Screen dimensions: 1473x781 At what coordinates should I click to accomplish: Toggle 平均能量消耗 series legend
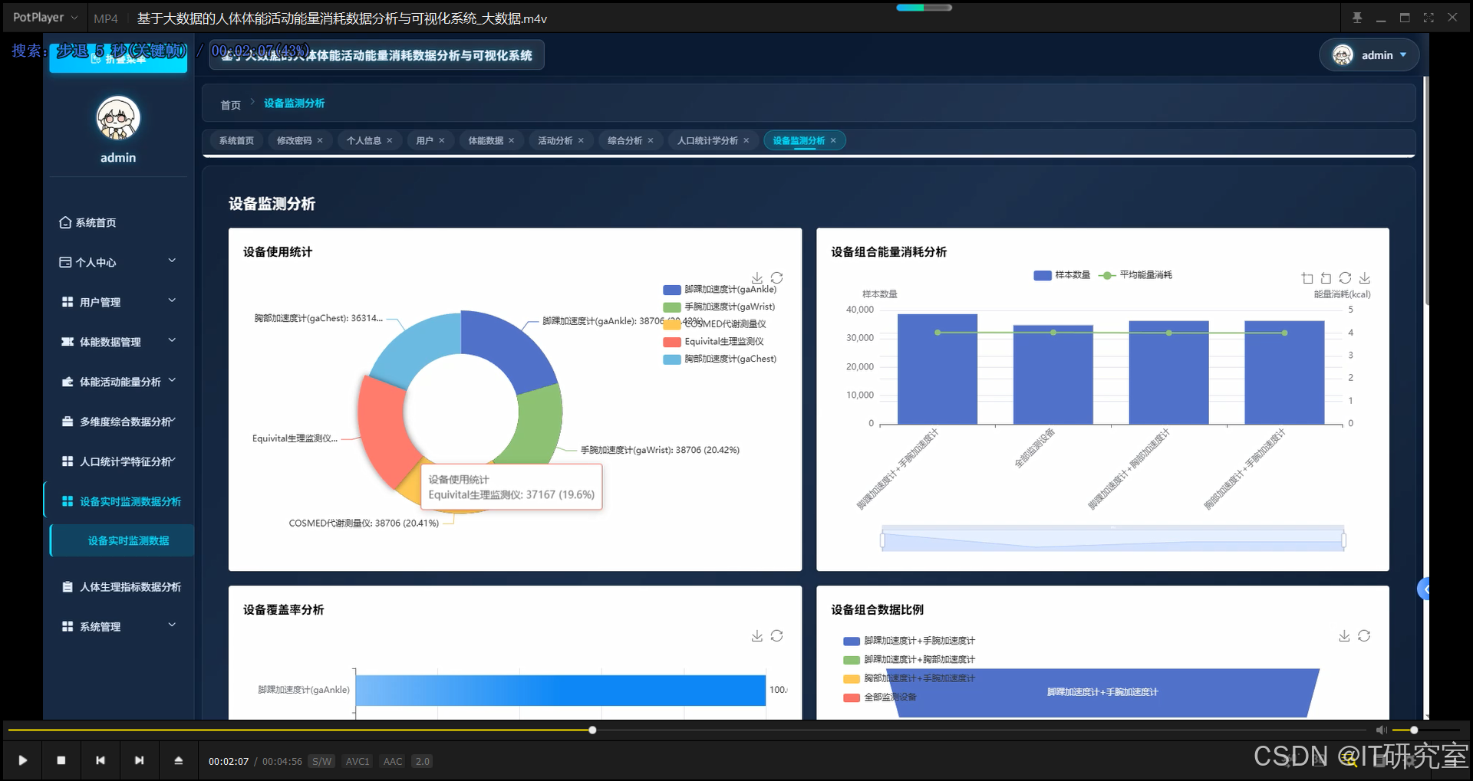1135,275
